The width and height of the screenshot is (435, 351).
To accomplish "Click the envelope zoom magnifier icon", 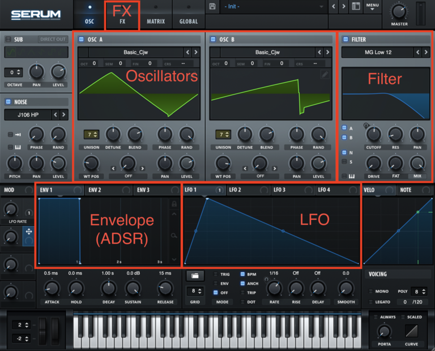I will pyautogui.click(x=174, y=236).
